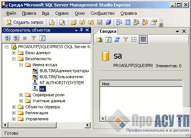Open the Окно menu
This screenshot has width=191, height=138.
click(x=80, y=13)
